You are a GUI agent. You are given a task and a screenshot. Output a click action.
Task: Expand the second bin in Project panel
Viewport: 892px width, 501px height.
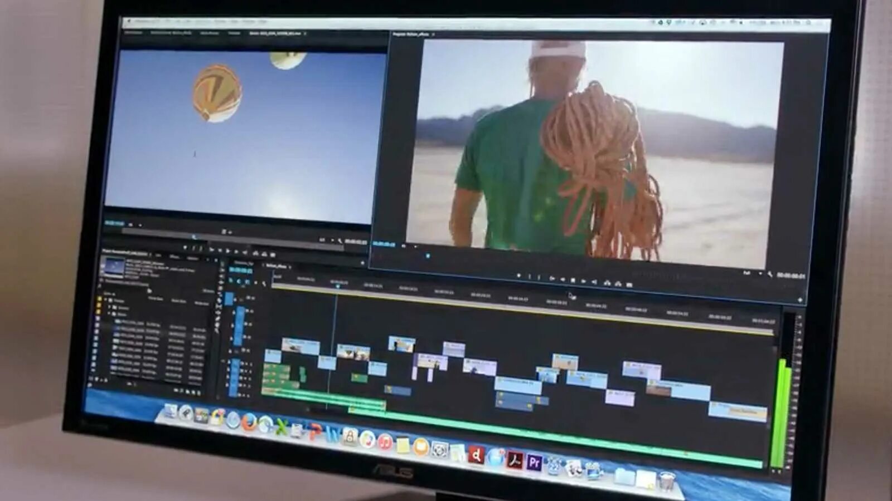109,307
